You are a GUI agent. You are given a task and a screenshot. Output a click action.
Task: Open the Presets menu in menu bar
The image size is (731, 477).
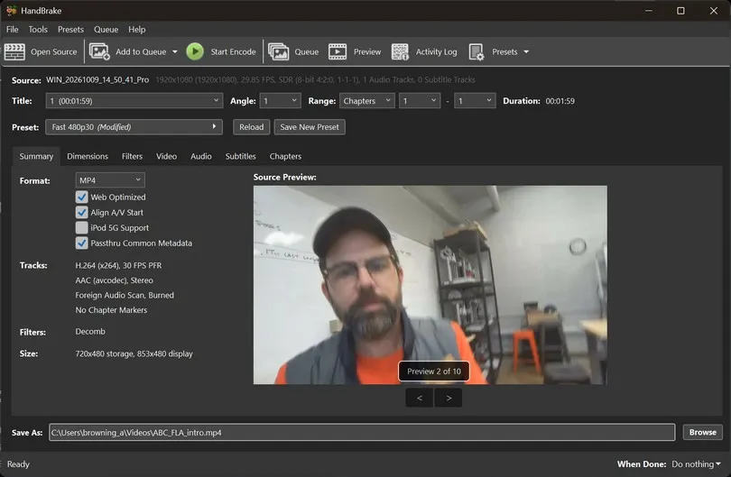tap(71, 30)
